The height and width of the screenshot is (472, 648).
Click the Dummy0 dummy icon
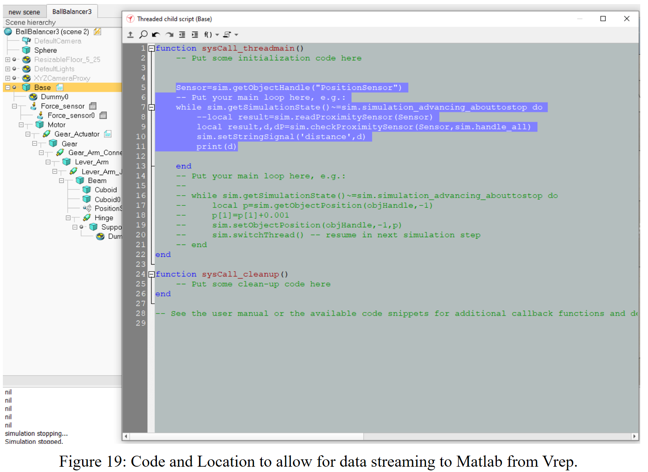33,97
